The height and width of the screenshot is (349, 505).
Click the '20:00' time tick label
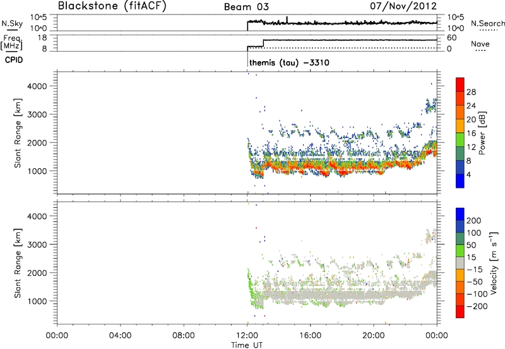click(x=374, y=336)
